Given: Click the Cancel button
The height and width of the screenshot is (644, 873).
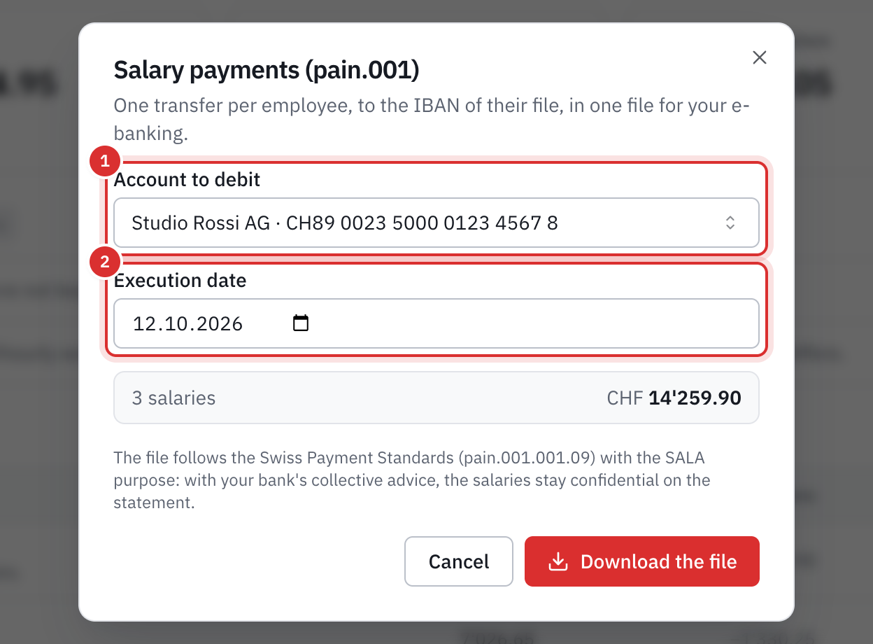Looking at the screenshot, I should 459,561.
